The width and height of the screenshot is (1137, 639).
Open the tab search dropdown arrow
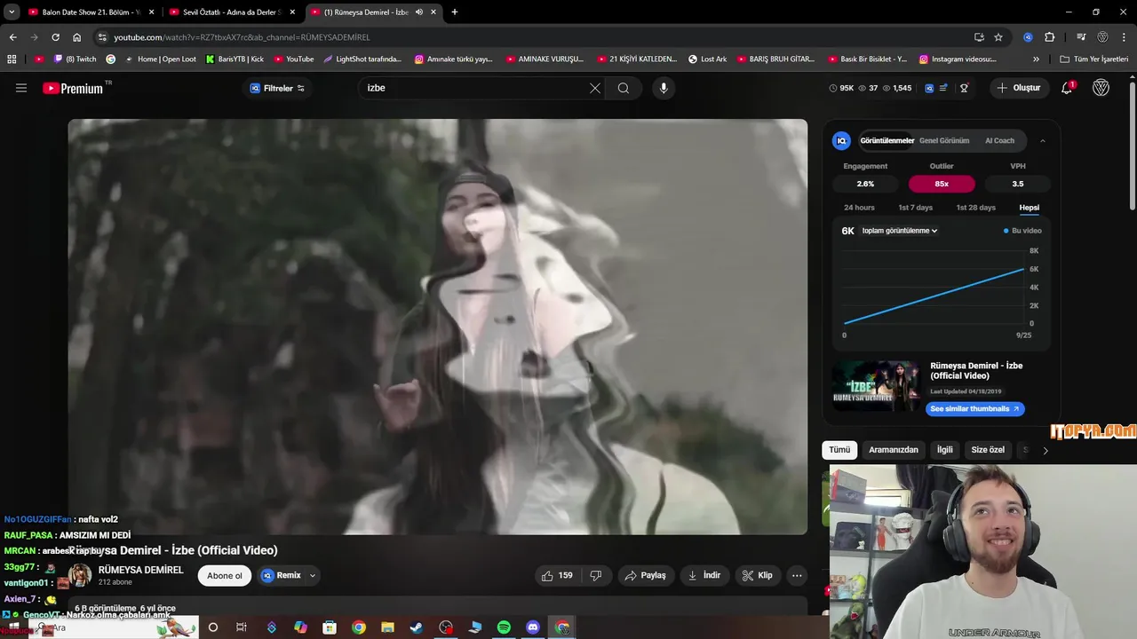[x=12, y=12]
